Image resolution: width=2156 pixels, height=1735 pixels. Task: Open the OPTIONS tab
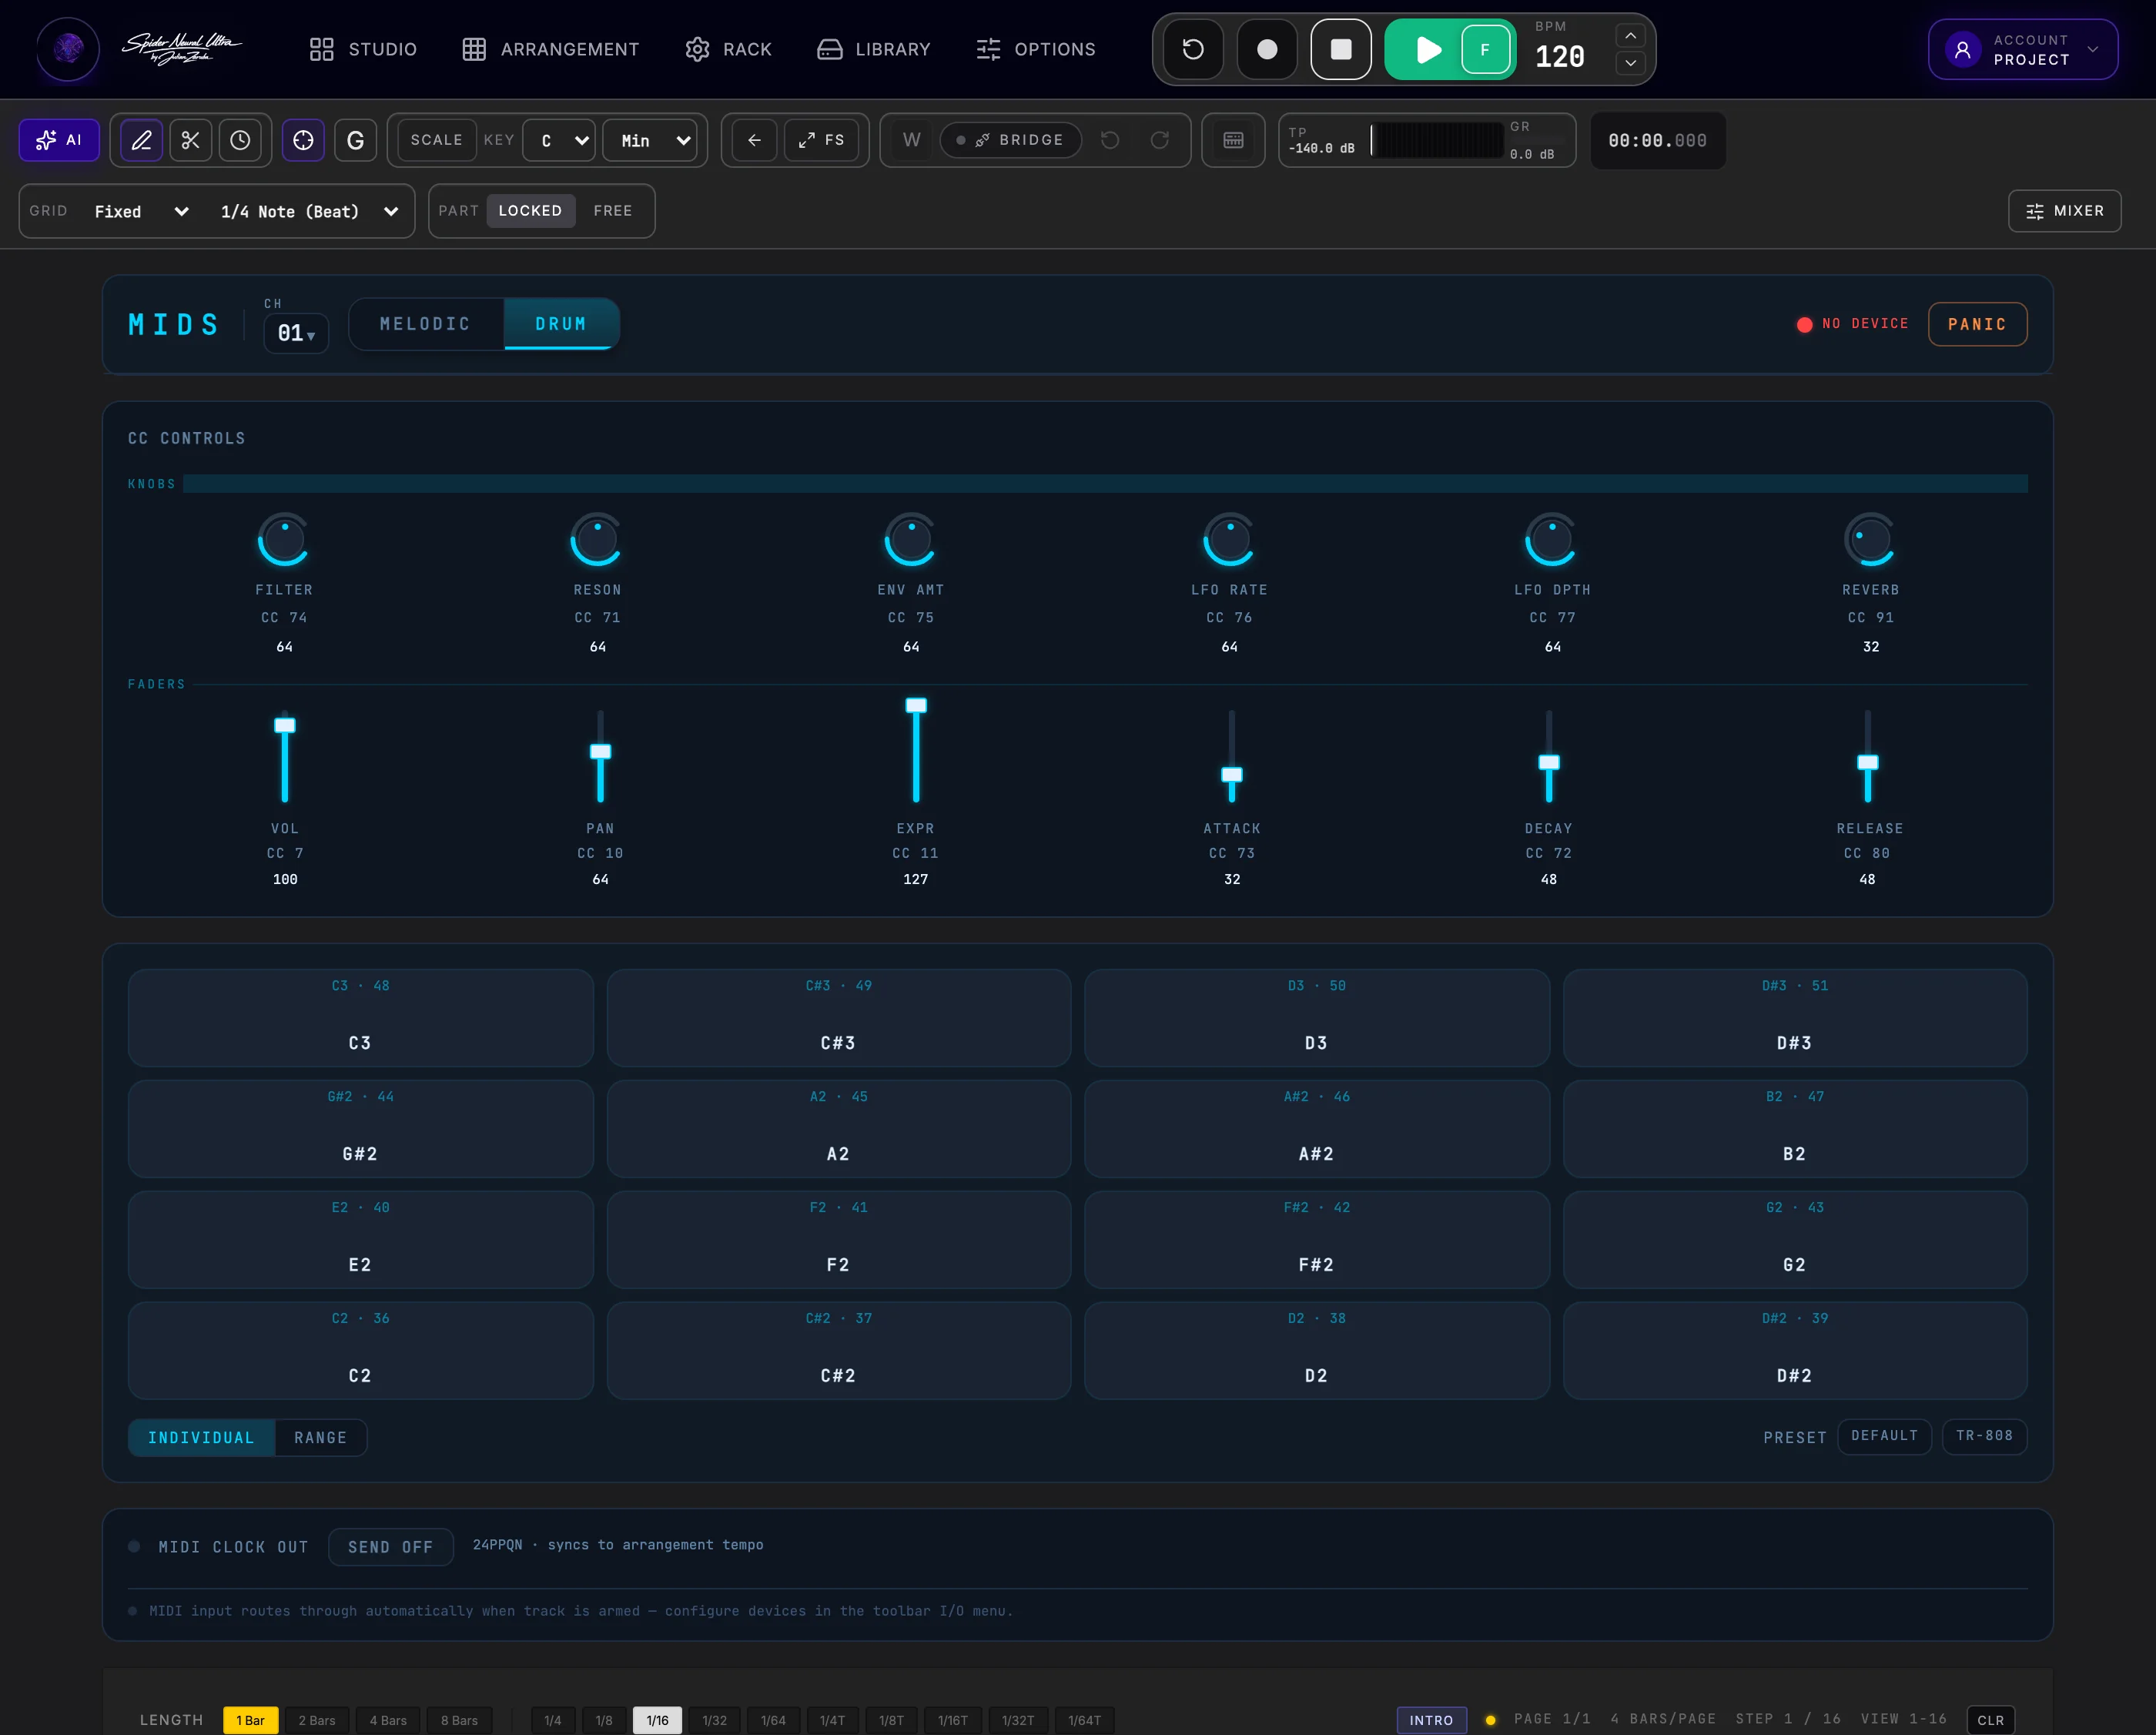pyautogui.click(x=1035, y=49)
